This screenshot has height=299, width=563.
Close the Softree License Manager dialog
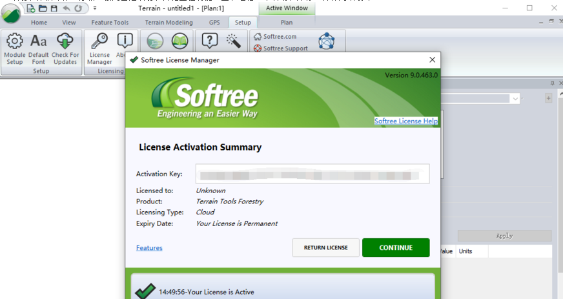(x=433, y=60)
